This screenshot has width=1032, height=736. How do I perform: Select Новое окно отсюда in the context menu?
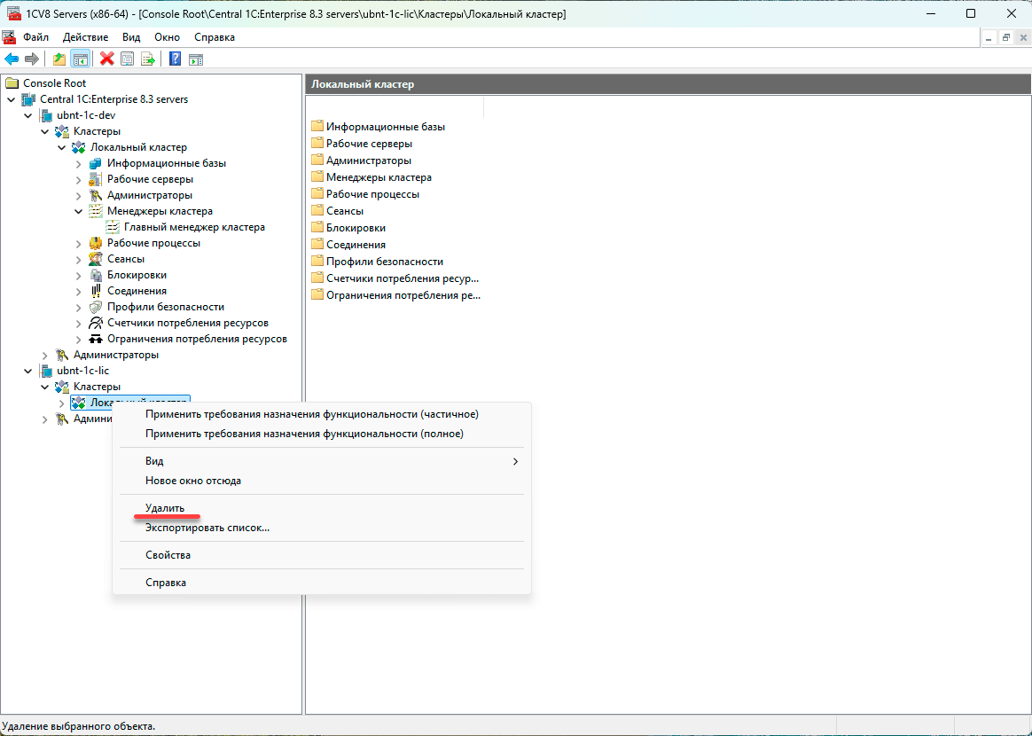coord(322,481)
